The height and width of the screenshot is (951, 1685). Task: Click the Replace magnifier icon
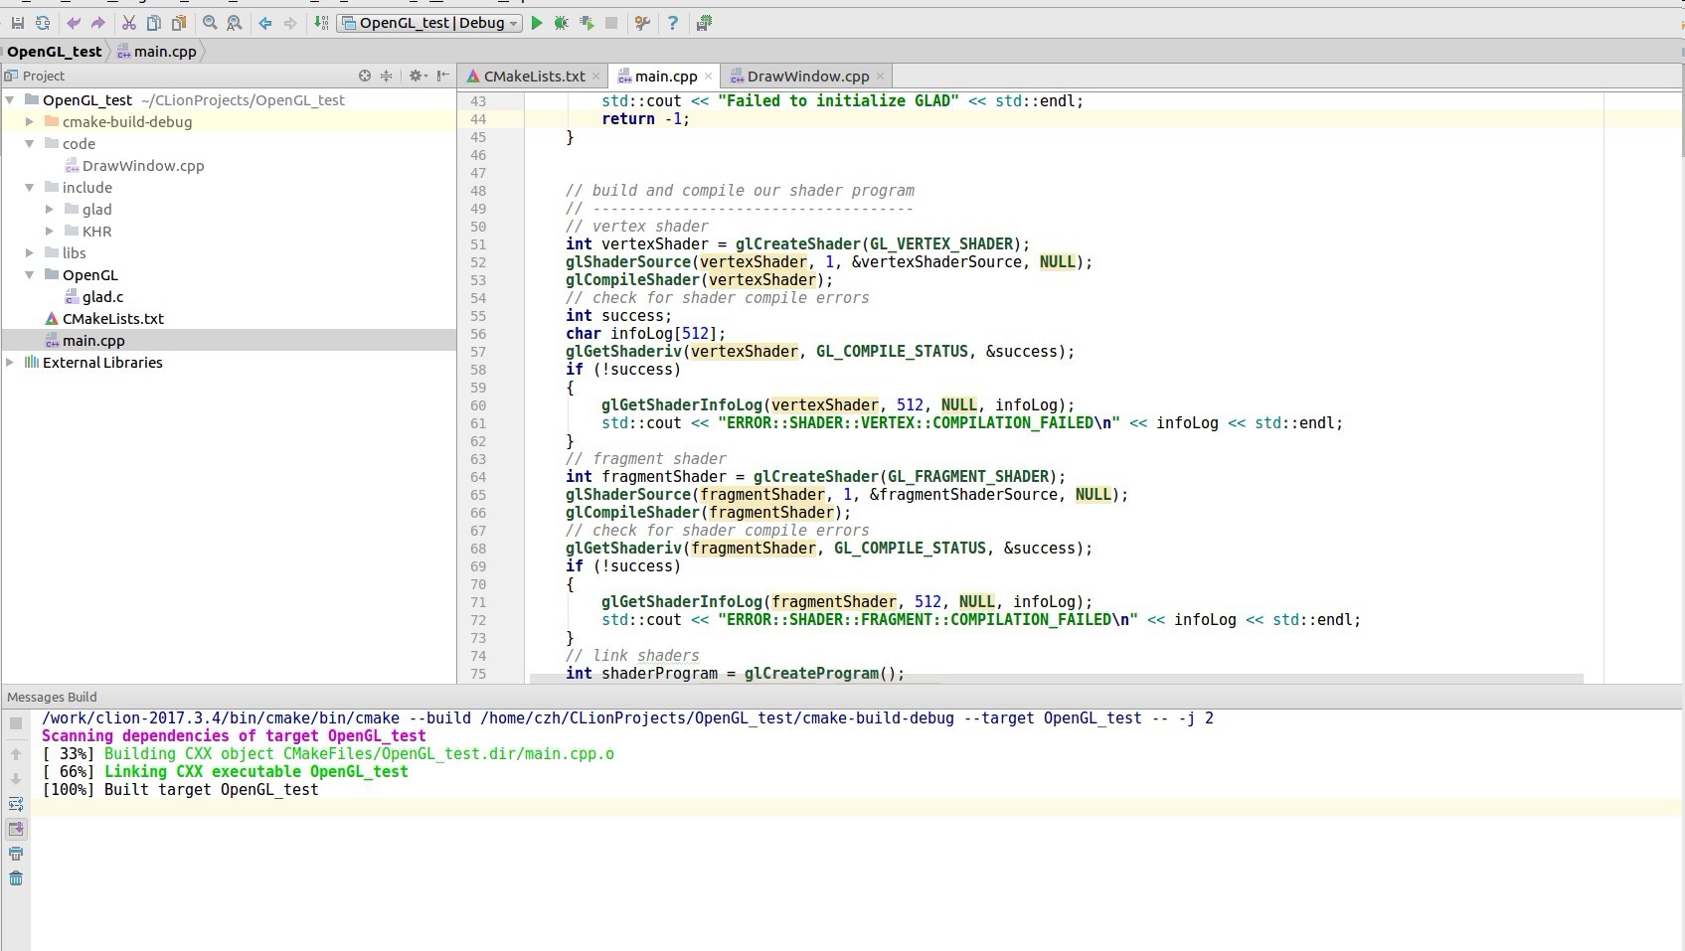pos(234,23)
